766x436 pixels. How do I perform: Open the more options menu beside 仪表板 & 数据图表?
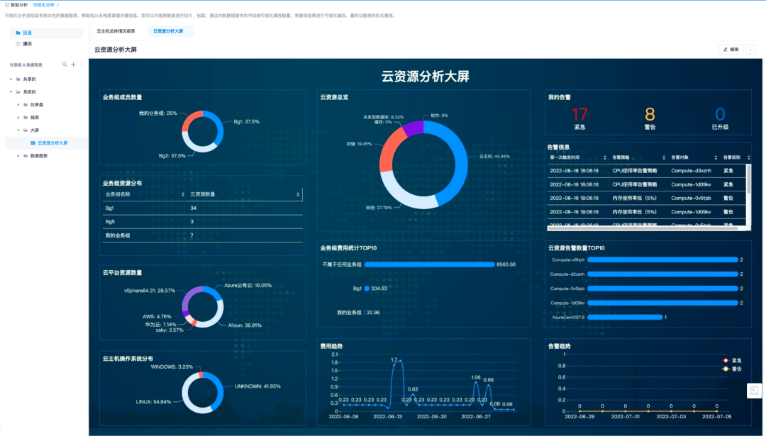[x=82, y=65]
